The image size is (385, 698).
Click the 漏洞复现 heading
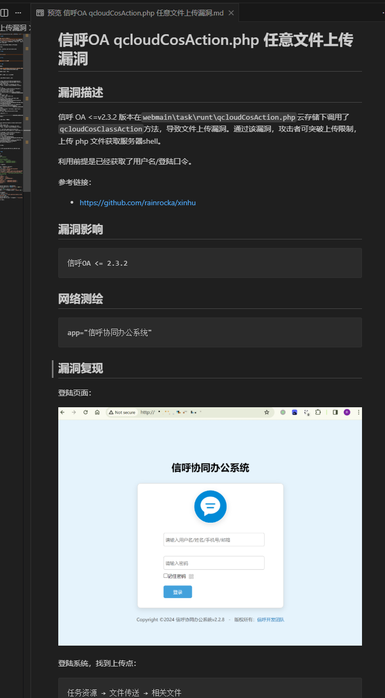click(x=81, y=368)
